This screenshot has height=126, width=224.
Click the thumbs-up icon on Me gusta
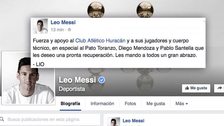[x=187, y=88]
